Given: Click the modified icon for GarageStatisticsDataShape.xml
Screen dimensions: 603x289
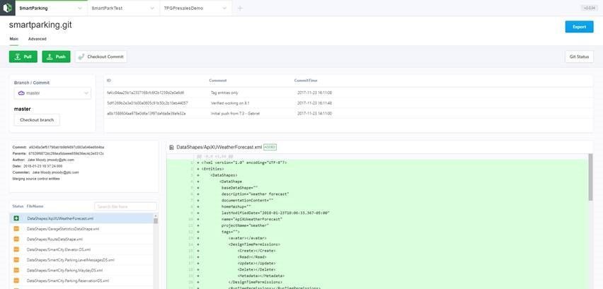Looking at the screenshot, I should [16, 229].
